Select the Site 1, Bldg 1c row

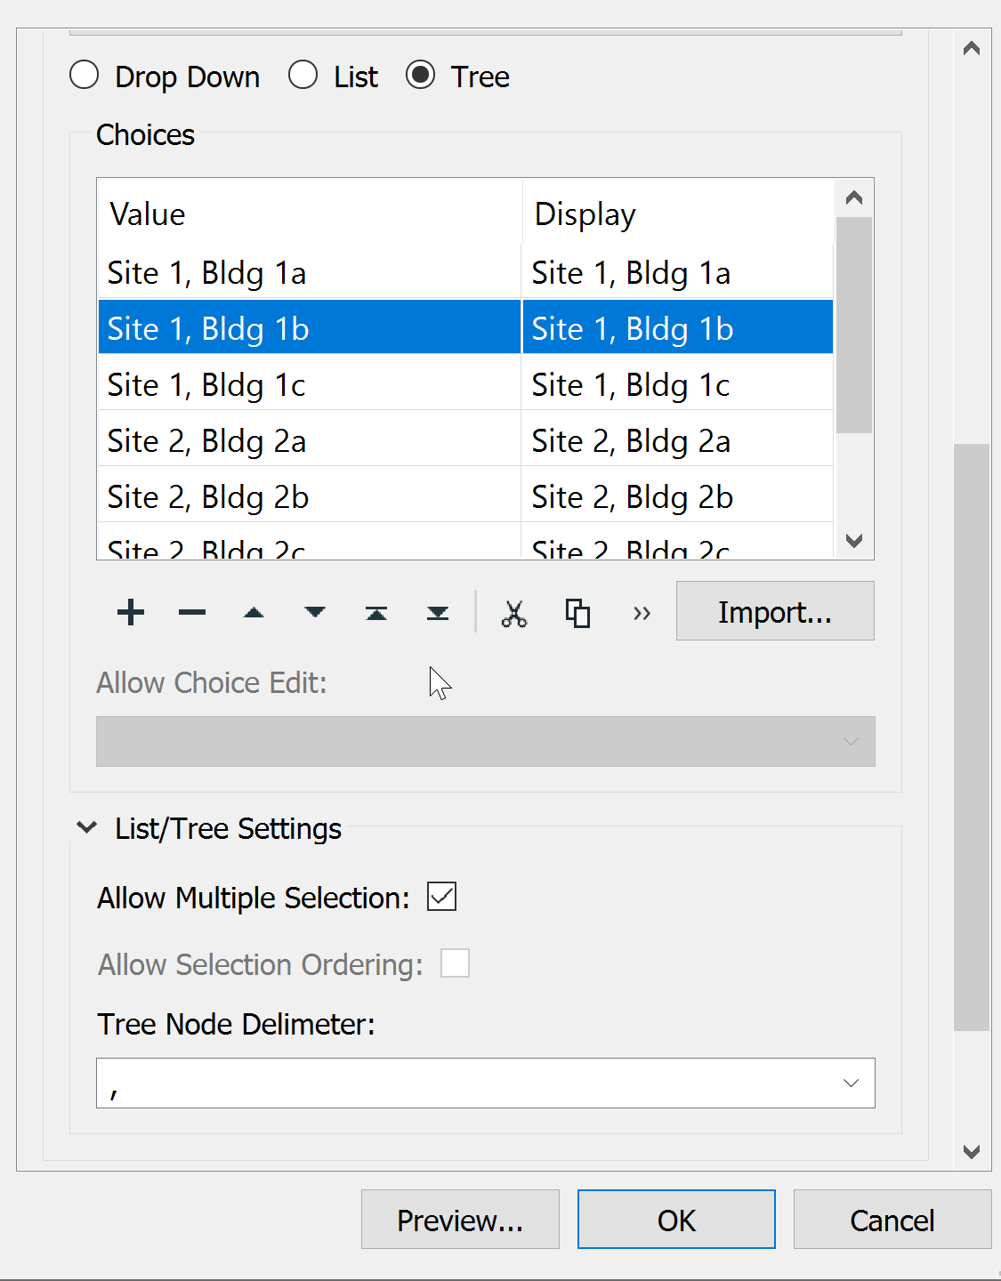pos(307,384)
